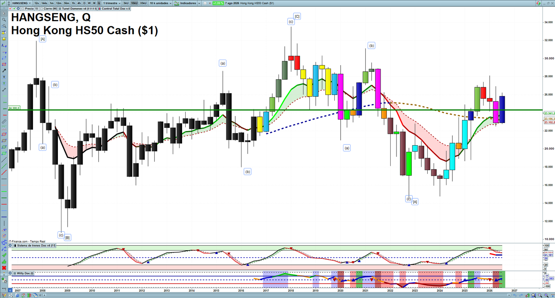Viewport: 555px width, 298px height.
Task: Click the linked-charts icon at top right
Action: [x=538, y=3]
